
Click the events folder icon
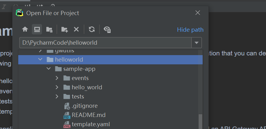click(x=67, y=78)
